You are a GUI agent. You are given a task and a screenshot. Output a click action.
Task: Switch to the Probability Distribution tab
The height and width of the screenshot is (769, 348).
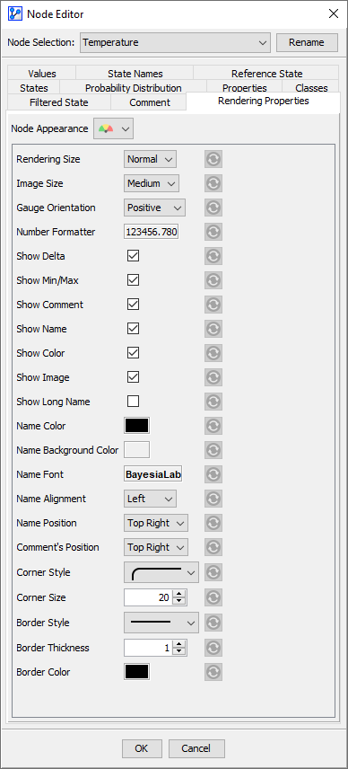click(x=133, y=88)
